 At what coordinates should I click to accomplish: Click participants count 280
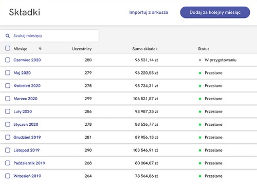coord(88,60)
